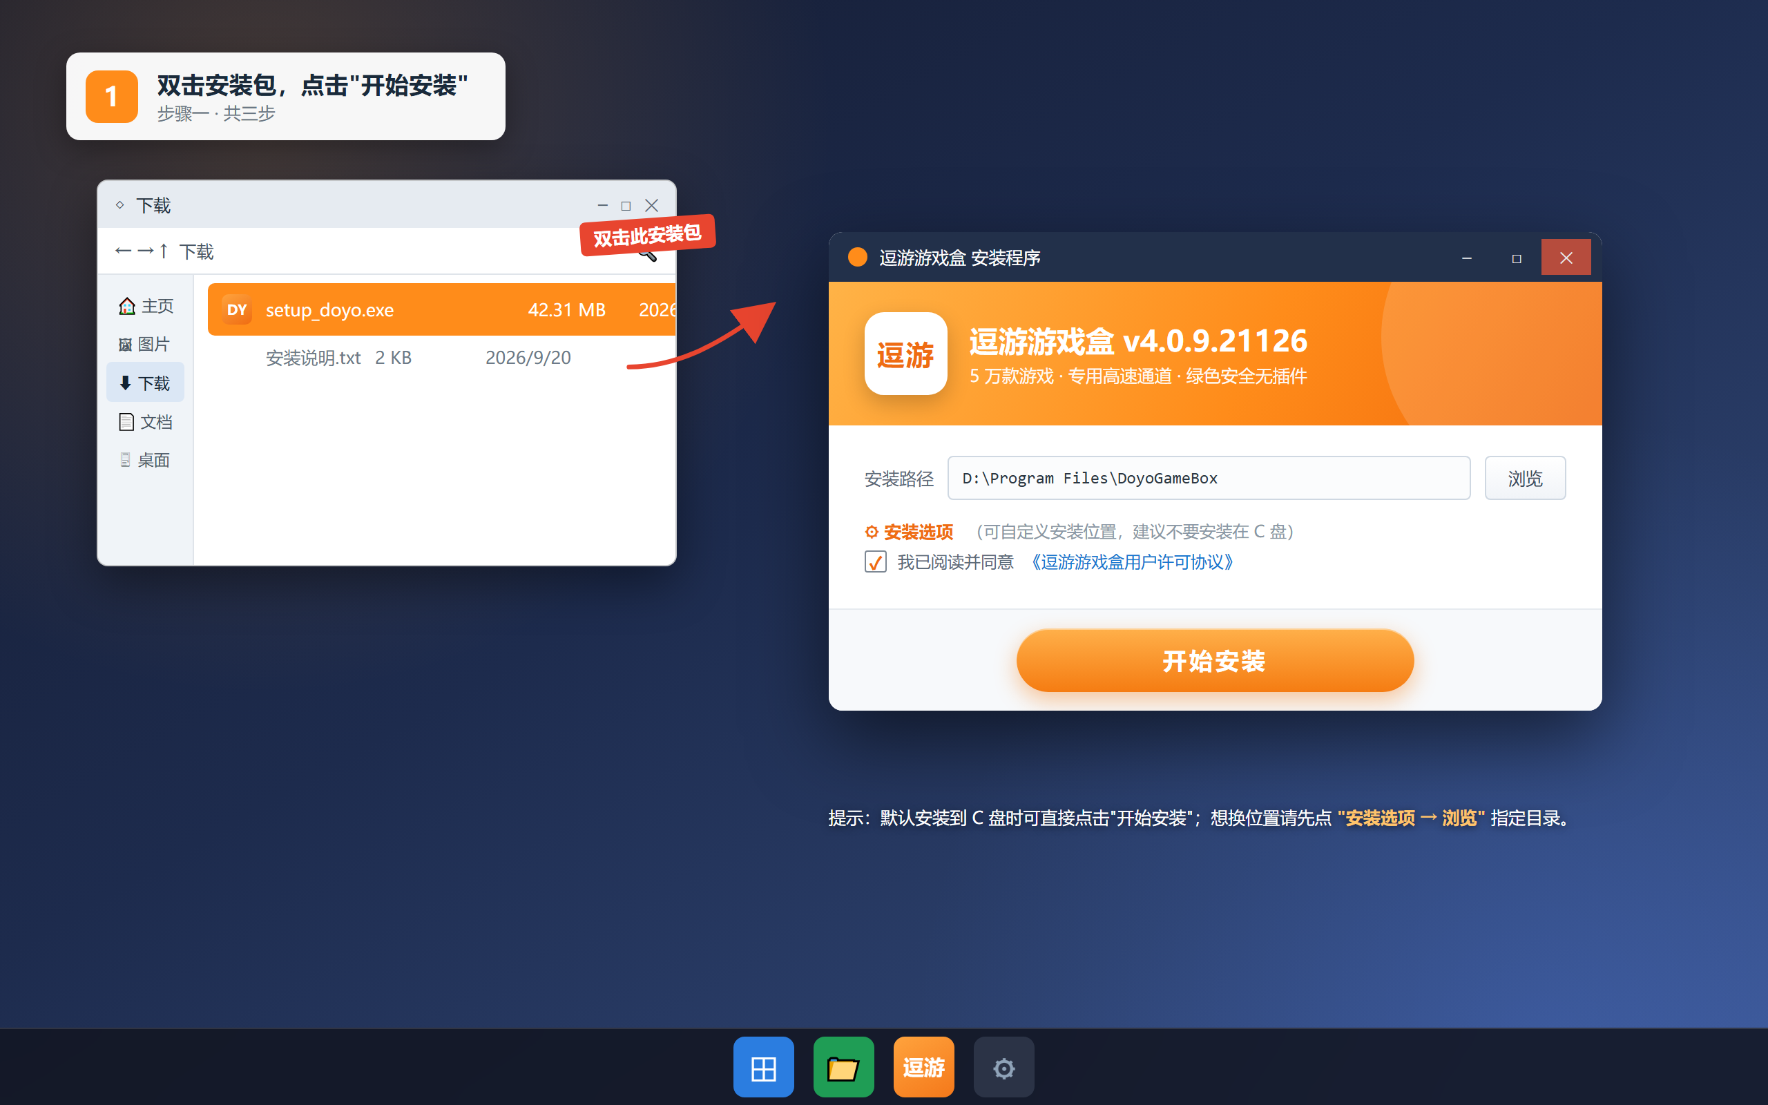Open the file explorer folder taskbar icon
Screen dimensions: 1768x1105
pyautogui.click(x=843, y=1067)
